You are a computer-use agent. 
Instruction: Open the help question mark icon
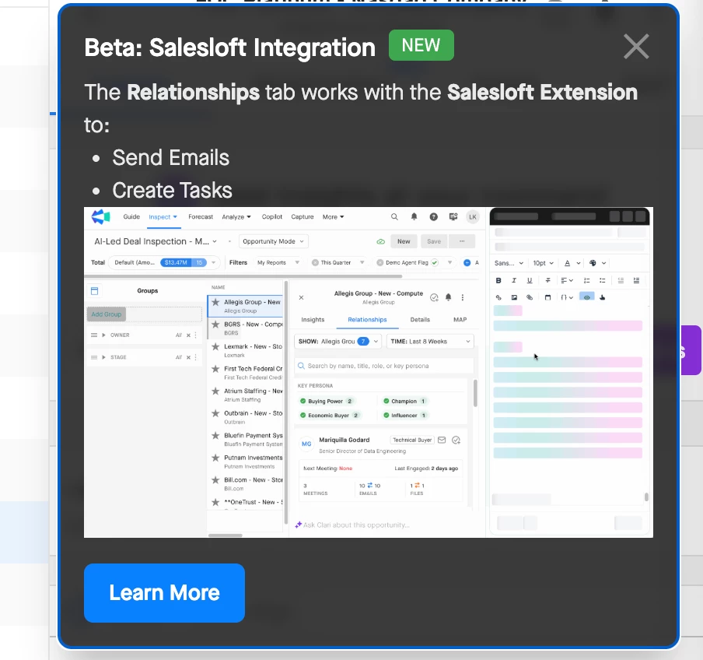(434, 216)
